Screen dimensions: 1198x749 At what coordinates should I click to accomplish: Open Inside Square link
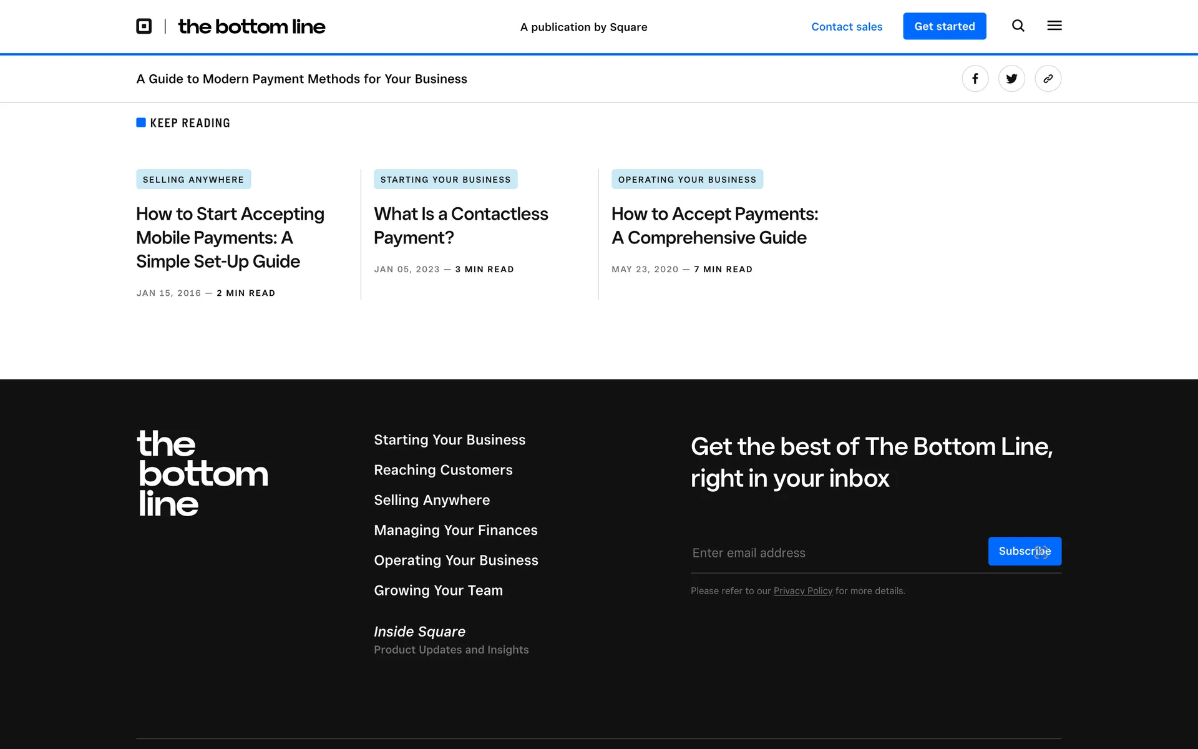[419, 632]
